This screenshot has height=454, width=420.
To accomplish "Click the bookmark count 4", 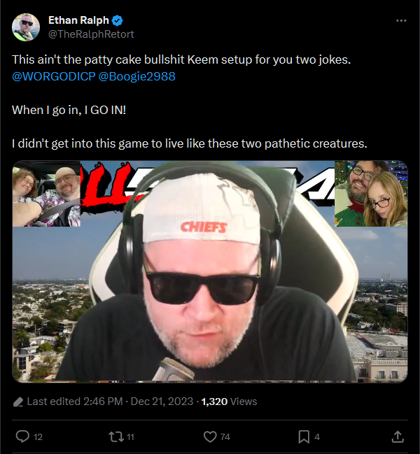I will tap(317, 437).
